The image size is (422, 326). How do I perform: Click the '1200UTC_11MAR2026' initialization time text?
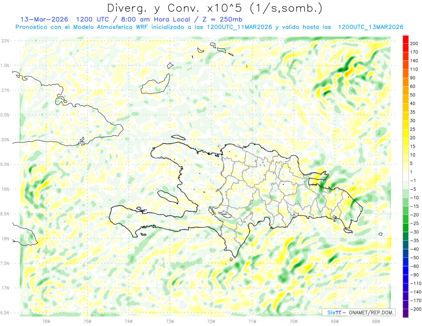[239, 27]
